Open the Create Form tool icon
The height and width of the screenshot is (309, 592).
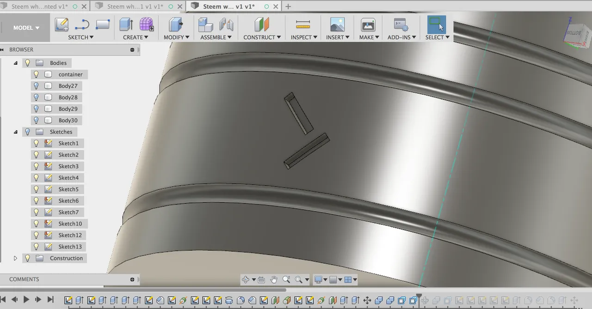(x=147, y=24)
